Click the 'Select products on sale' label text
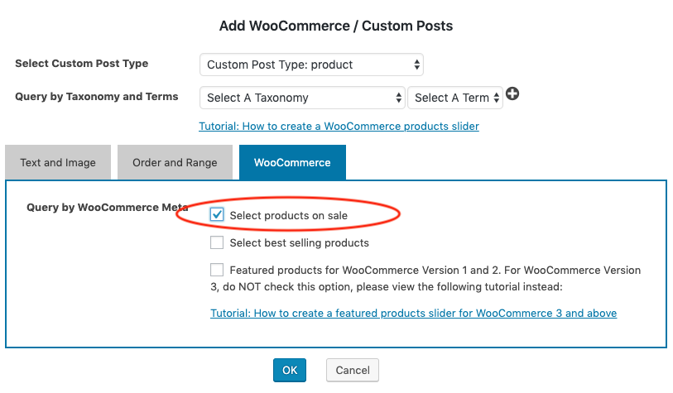The width and height of the screenshot is (673, 393). [x=288, y=215]
